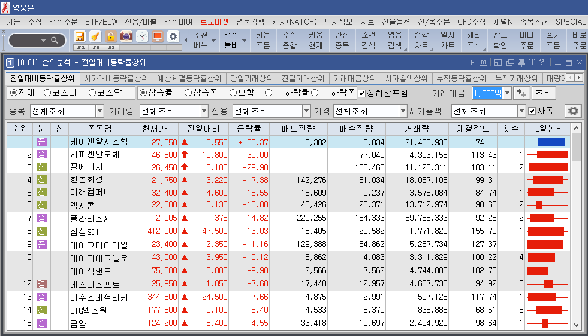
Task: Click the 키움주문 toolbar button
Action: (x=263, y=40)
